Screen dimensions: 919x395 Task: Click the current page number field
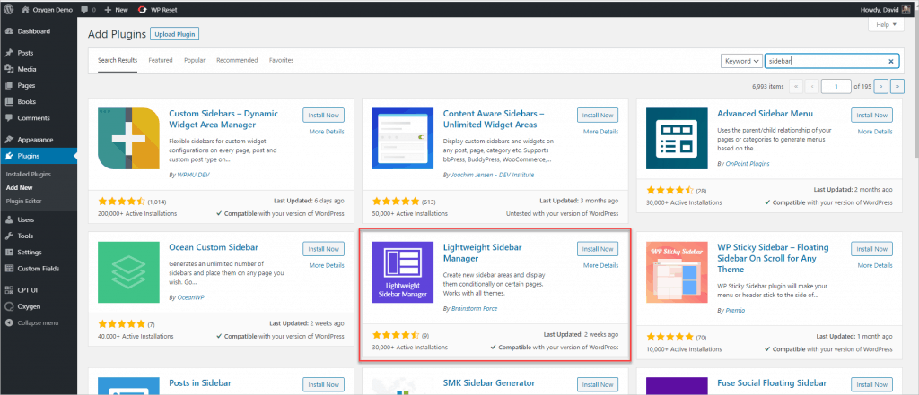coord(836,87)
